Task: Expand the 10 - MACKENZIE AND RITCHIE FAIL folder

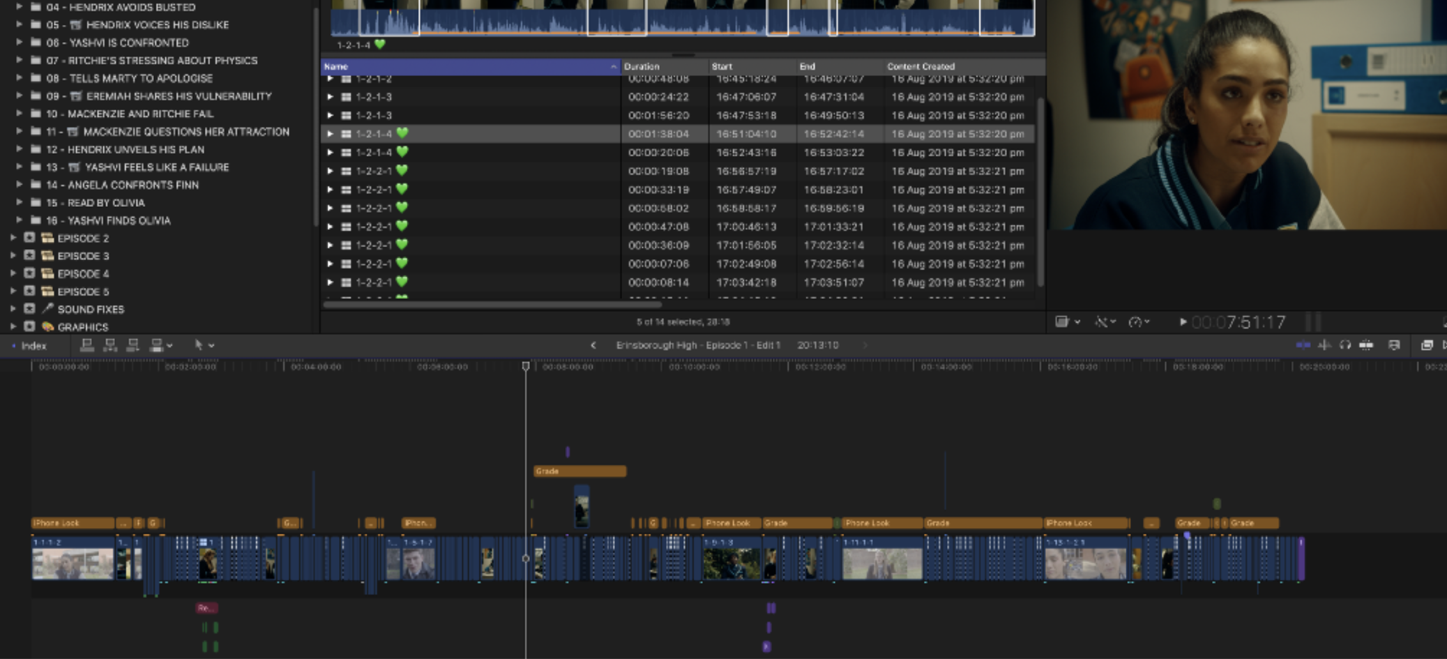Action: tap(19, 114)
